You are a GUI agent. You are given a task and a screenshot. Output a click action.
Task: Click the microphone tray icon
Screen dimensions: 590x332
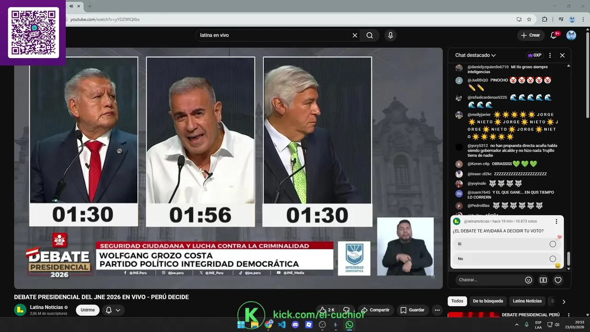point(526,325)
